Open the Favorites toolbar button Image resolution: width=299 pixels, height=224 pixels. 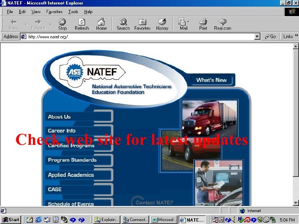coord(143,24)
